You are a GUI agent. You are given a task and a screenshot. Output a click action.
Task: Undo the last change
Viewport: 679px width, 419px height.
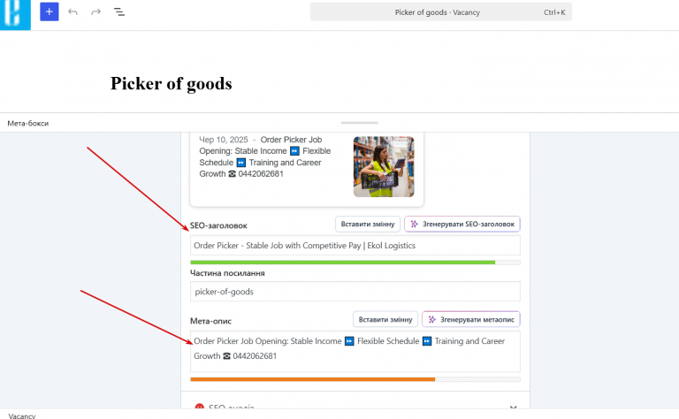tap(72, 12)
